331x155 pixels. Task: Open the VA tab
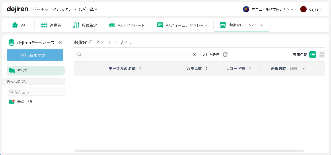[19, 25]
